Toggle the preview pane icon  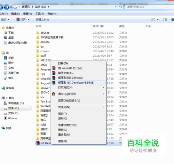pos(165,19)
